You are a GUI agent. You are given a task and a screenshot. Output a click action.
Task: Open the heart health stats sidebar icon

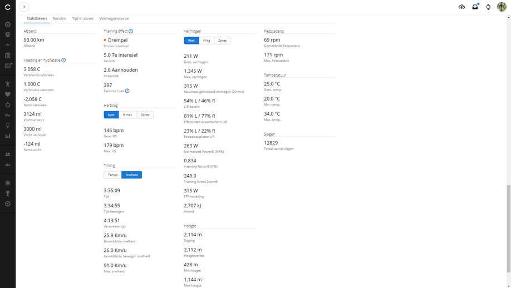[x=8, y=95]
